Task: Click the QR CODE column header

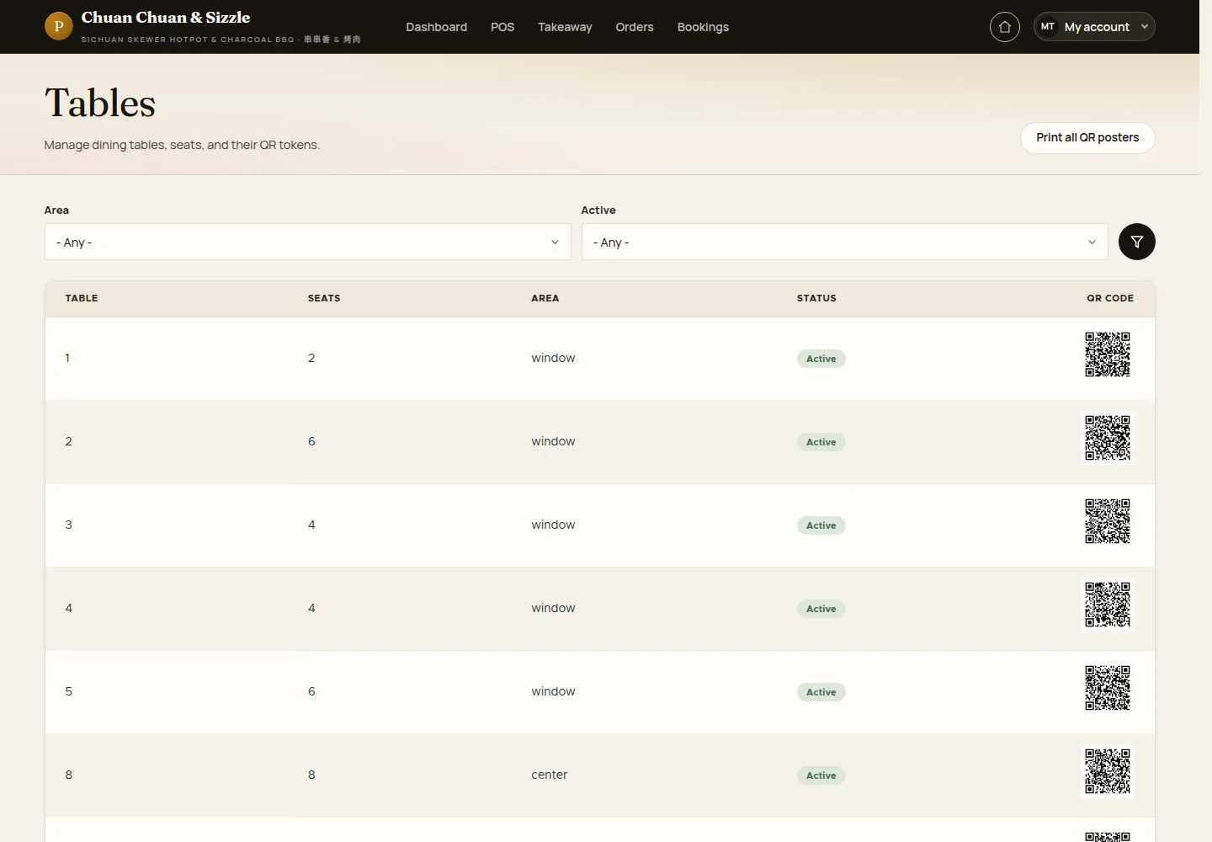Action: point(1109,298)
